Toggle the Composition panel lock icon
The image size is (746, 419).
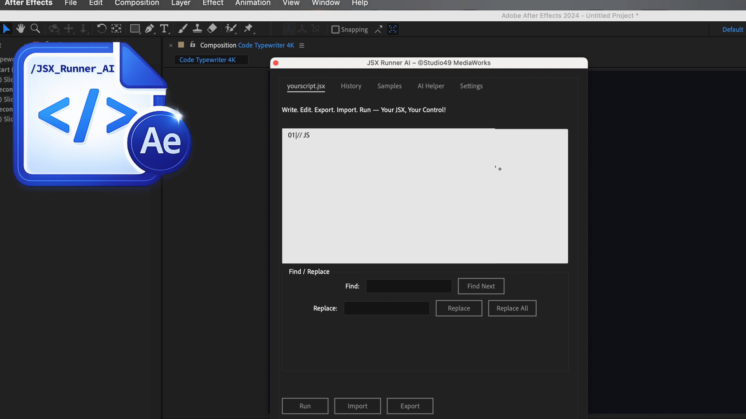tap(193, 45)
